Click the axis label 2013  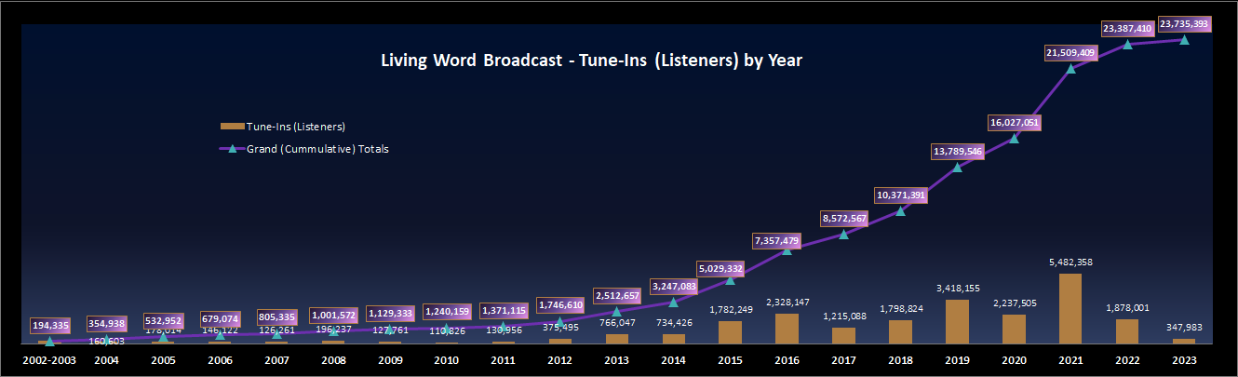click(616, 359)
